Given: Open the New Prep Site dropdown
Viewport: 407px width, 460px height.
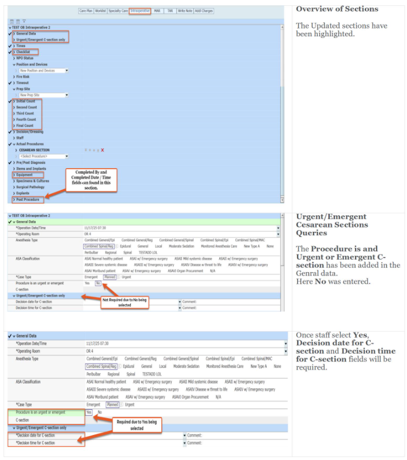Looking at the screenshot, I should pyautogui.click(x=66, y=95).
